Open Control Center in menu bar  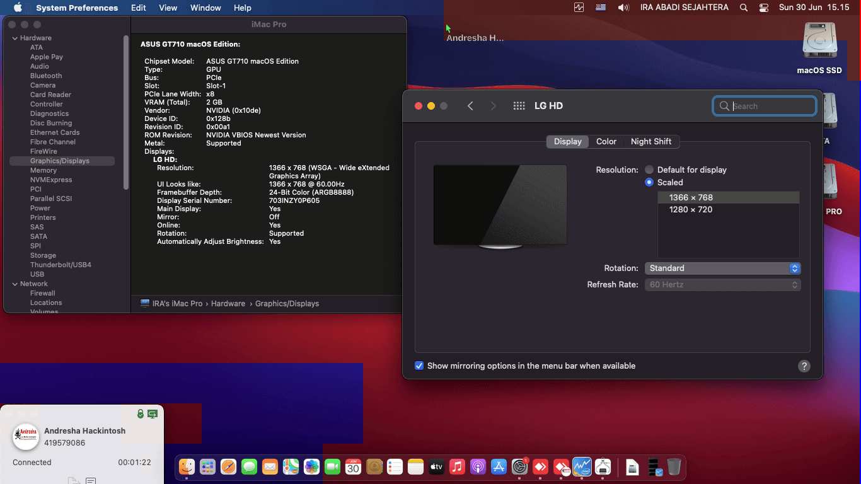(764, 8)
